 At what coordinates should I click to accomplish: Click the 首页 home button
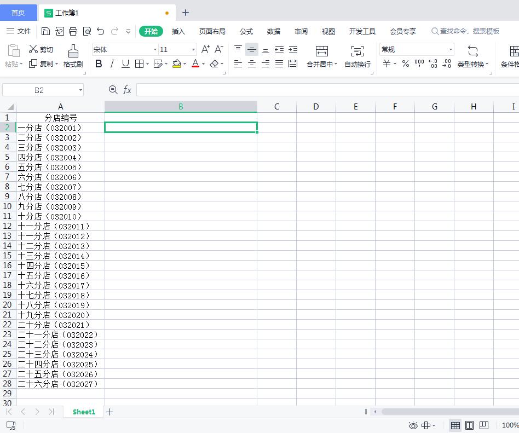pos(18,13)
